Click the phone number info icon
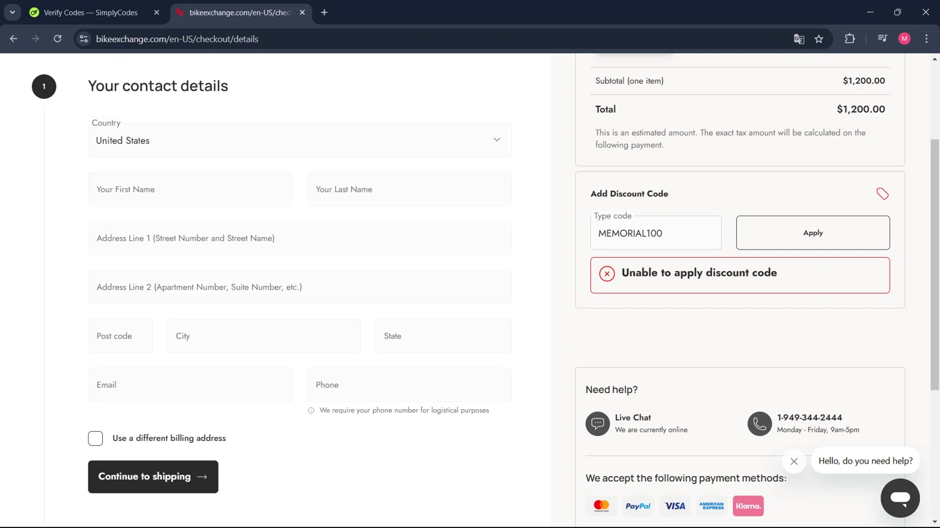 point(311,410)
